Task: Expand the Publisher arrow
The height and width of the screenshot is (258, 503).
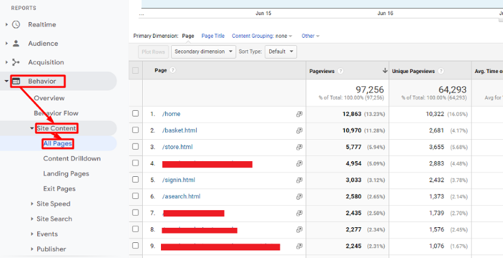Action: [32, 249]
